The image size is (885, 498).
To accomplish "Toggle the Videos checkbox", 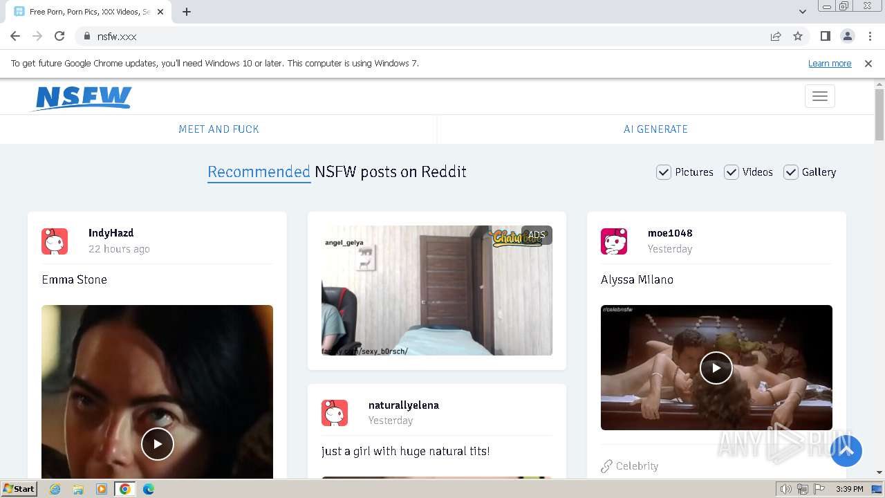I will (732, 172).
